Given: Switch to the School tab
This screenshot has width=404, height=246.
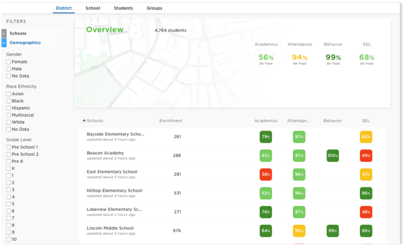Looking at the screenshot, I should click(x=92, y=8).
